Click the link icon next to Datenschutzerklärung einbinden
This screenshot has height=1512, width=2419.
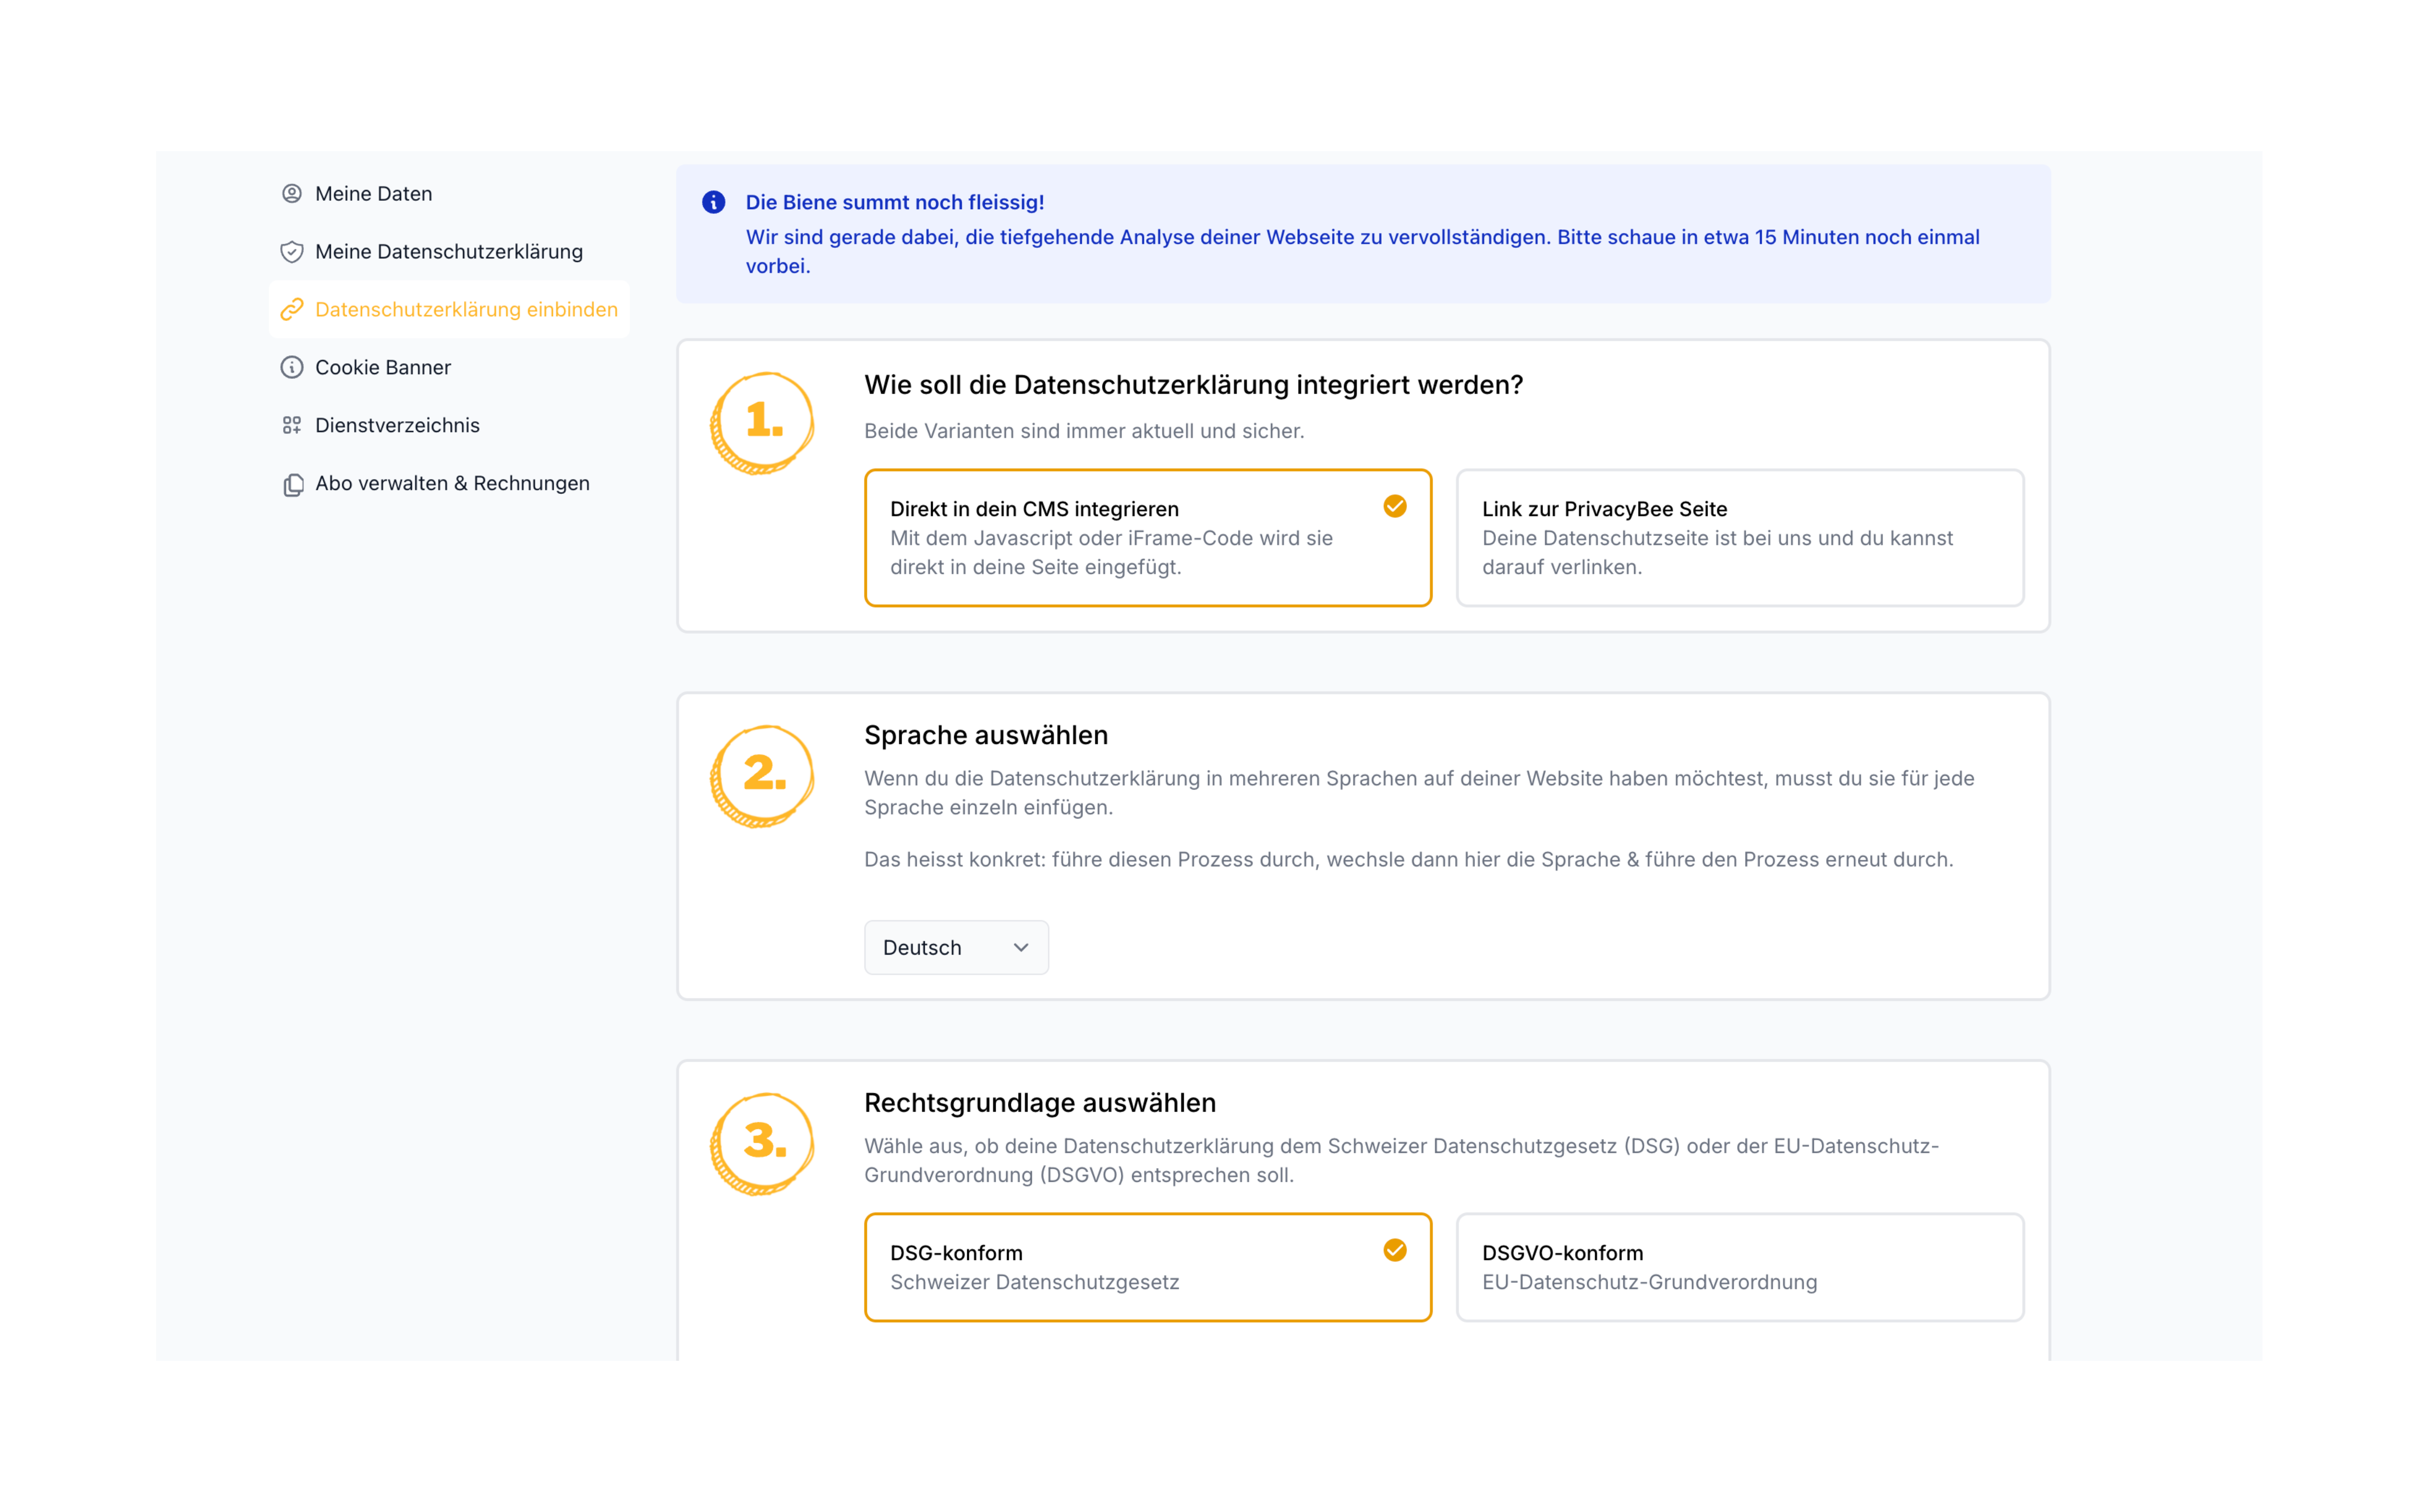tap(291, 310)
